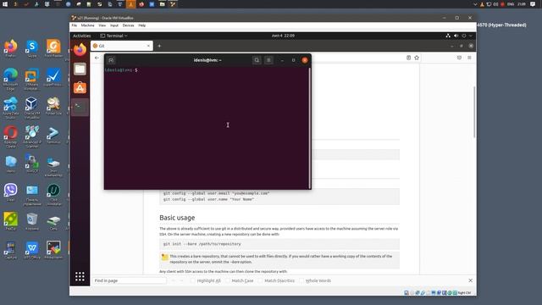
Task: Open VirtualBox View menu
Action: (x=102, y=25)
